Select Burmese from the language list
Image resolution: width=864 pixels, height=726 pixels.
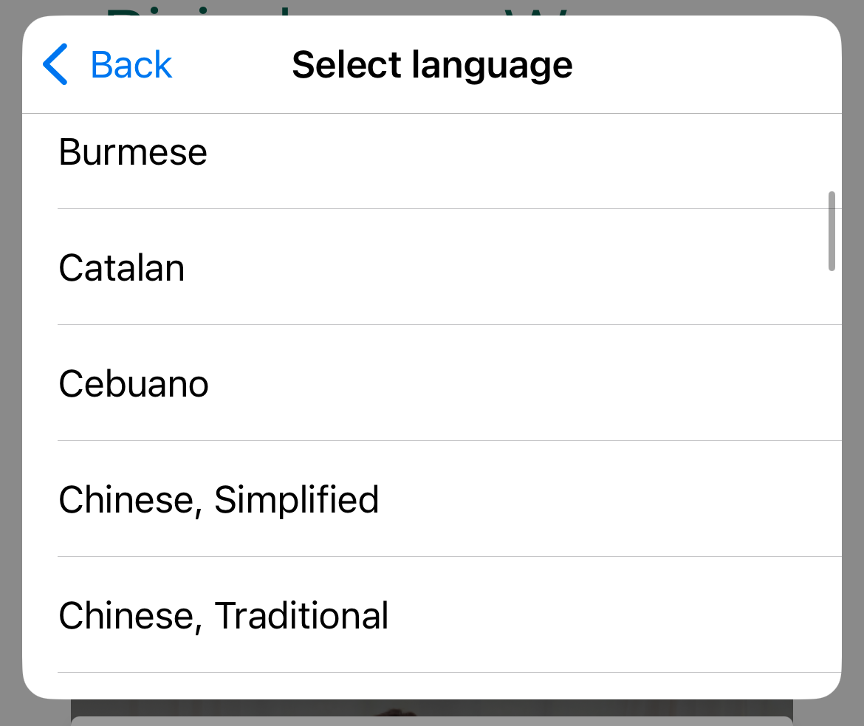pos(133,152)
